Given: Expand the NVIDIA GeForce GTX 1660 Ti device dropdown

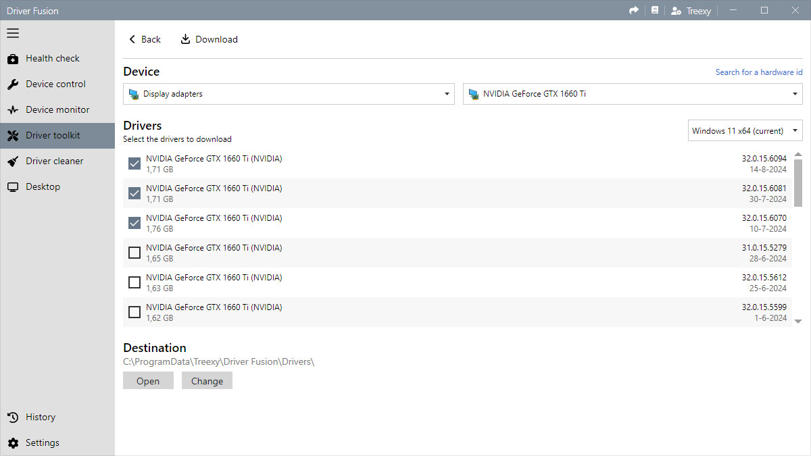Looking at the screenshot, I should click(x=633, y=94).
